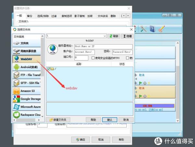Click the 任务标号 number field
This screenshot has height=147, width=195.
[42, 125]
